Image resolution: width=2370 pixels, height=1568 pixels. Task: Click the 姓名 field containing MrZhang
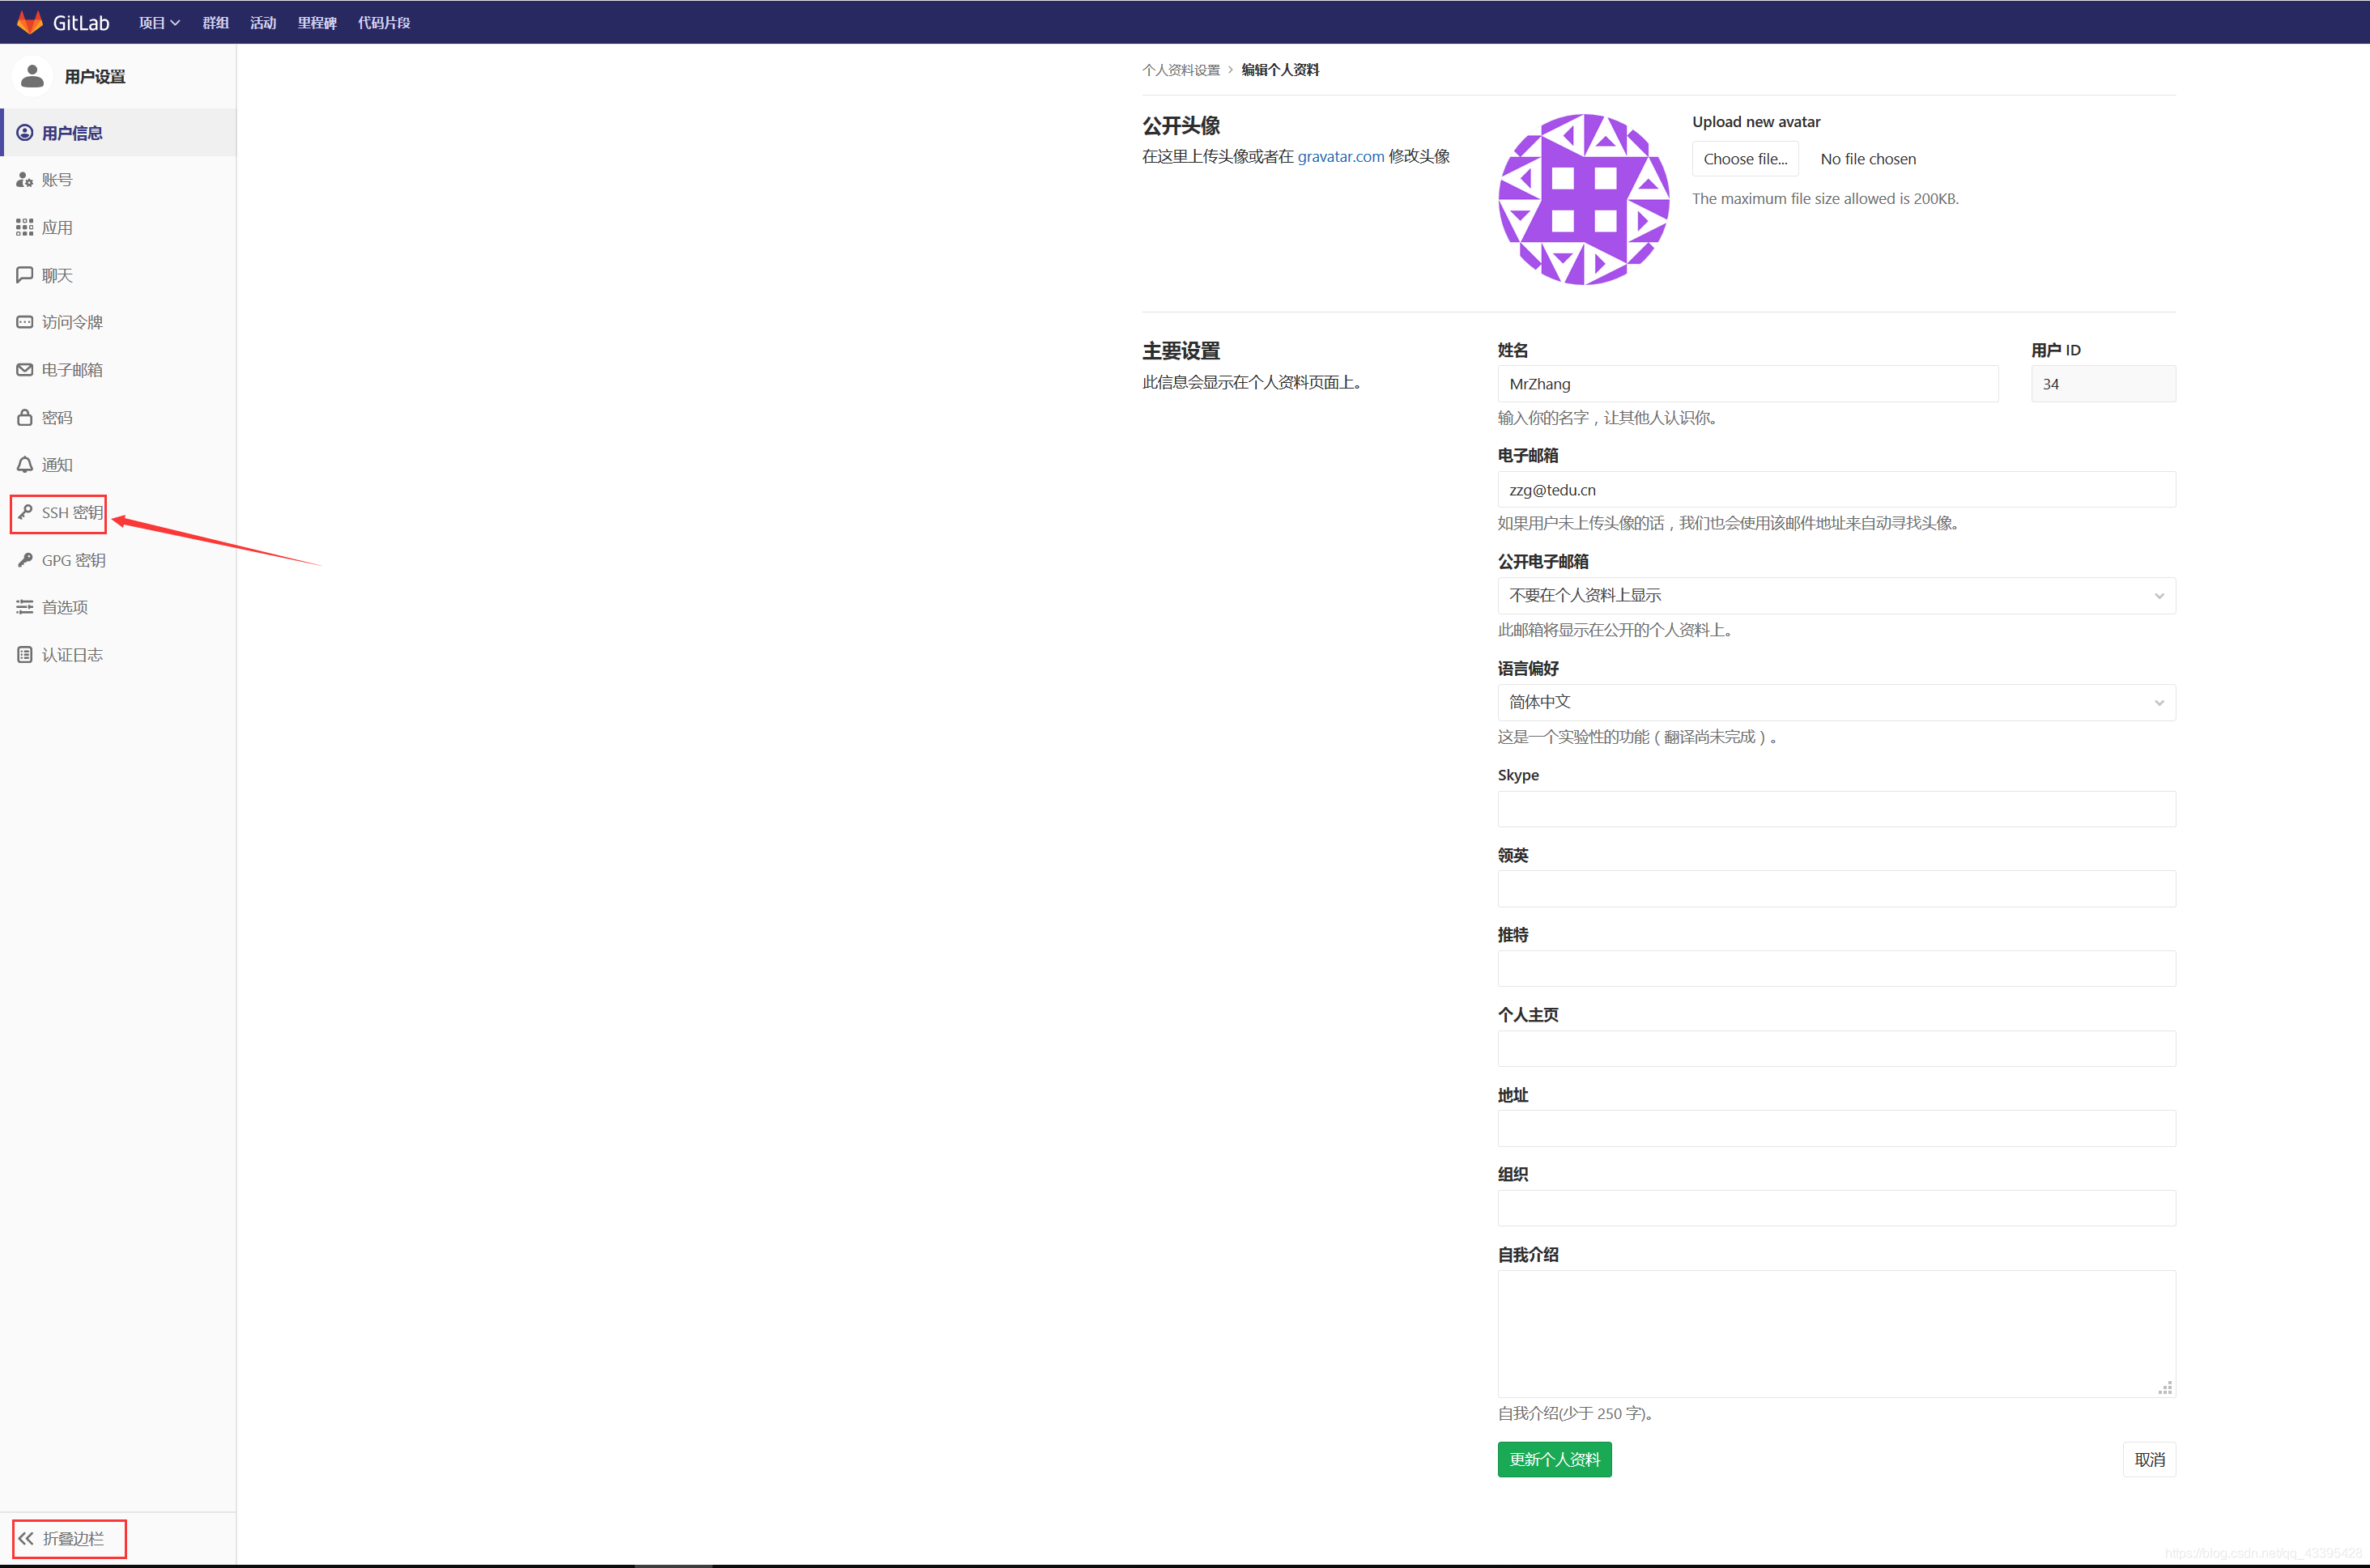point(1748,384)
